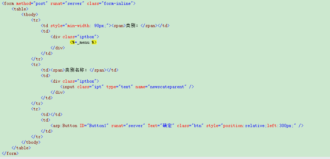Screen dimensions: 330x159
Task: Click the opening <tbody> tag
Action: tap(30, 15)
